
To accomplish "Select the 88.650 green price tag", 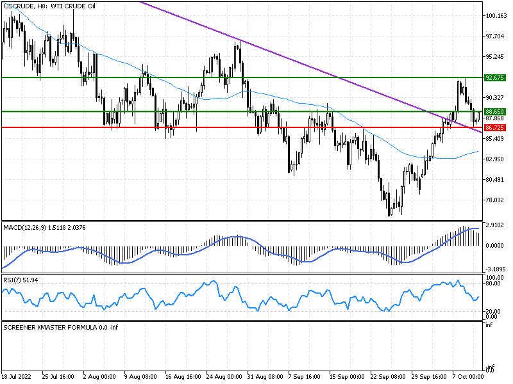I will (x=492, y=111).
